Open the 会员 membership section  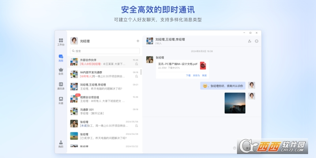coord(61,71)
